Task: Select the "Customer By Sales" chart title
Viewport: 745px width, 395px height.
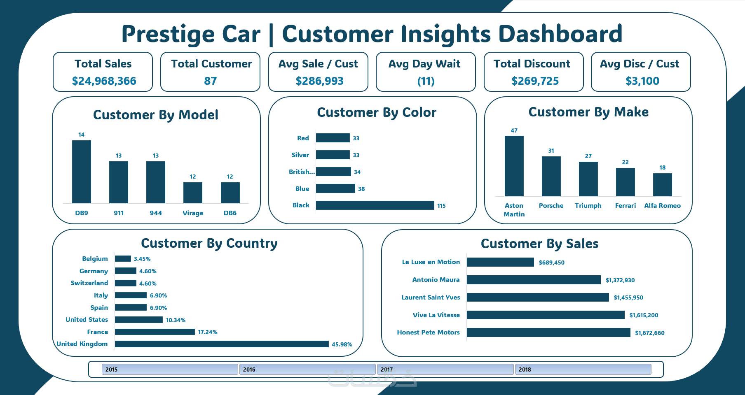Action: tap(540, 244)
